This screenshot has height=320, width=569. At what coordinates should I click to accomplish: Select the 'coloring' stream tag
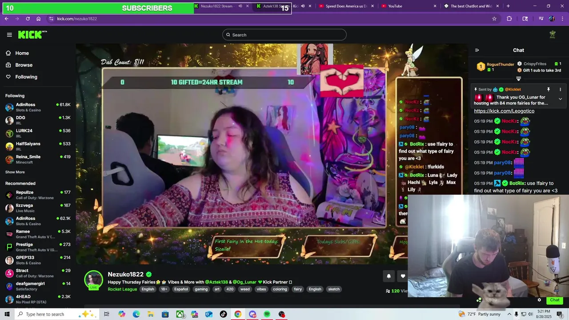pos(280,289)
